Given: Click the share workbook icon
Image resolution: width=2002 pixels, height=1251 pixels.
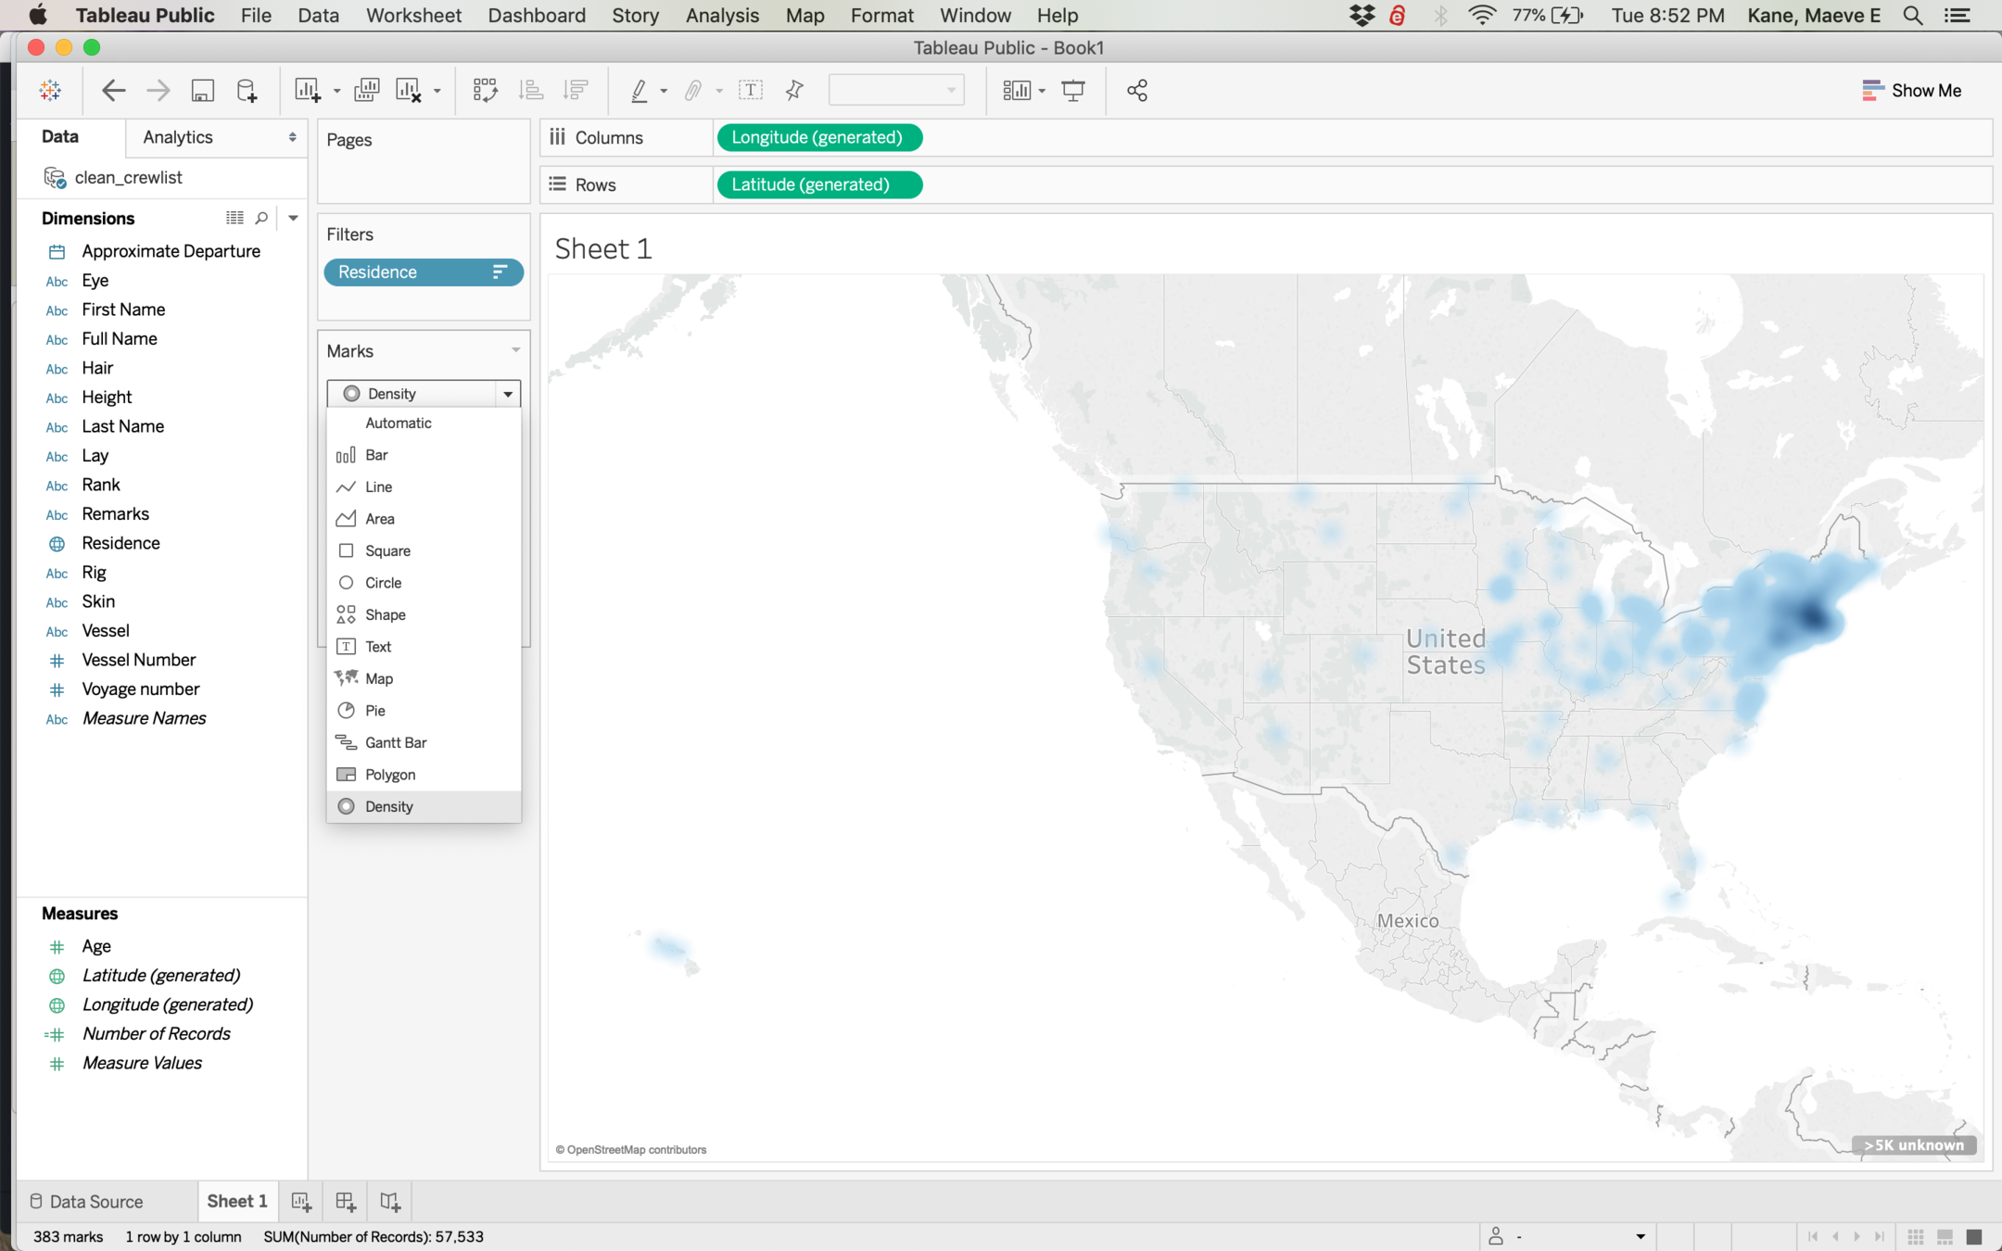Looking at the screenshot, I should coord(1137,90).
